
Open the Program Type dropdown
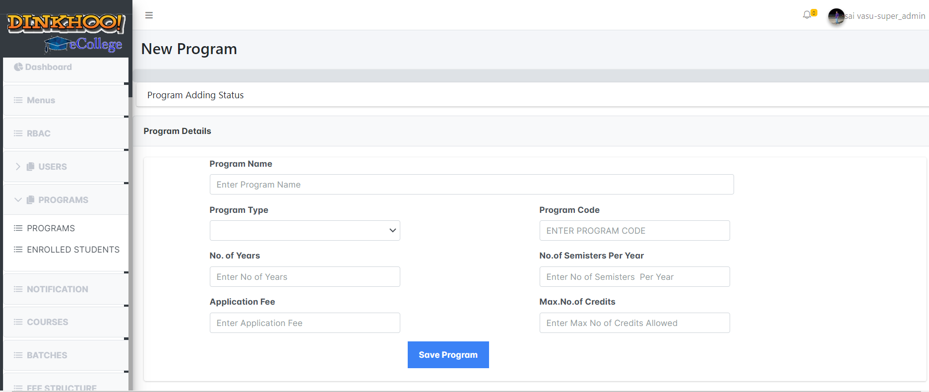pos(305,231)
